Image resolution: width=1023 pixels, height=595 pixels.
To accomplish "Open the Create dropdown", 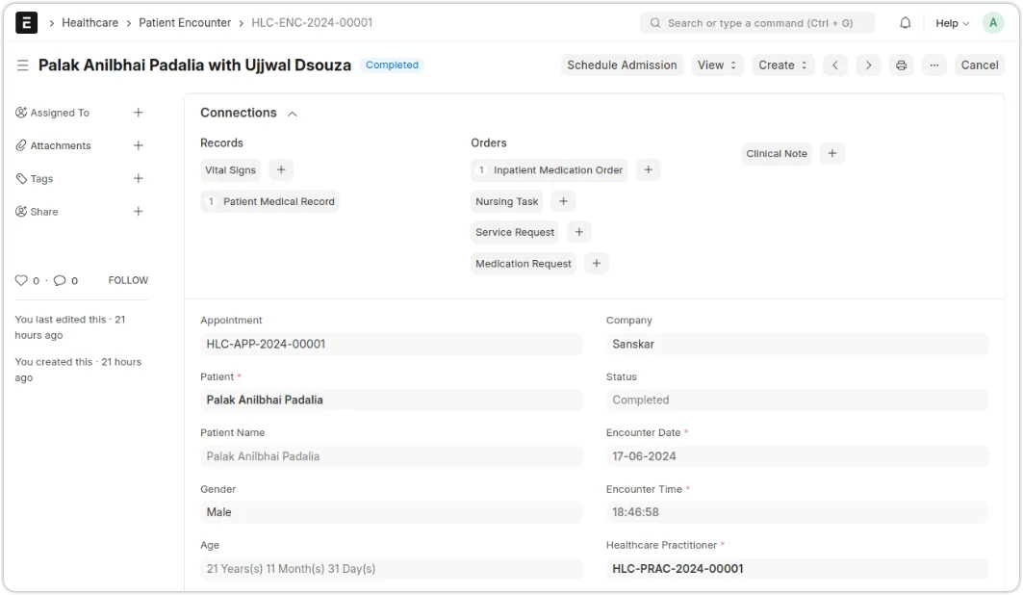I will coord(782,65).
